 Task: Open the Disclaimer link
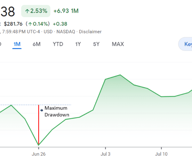90,32
